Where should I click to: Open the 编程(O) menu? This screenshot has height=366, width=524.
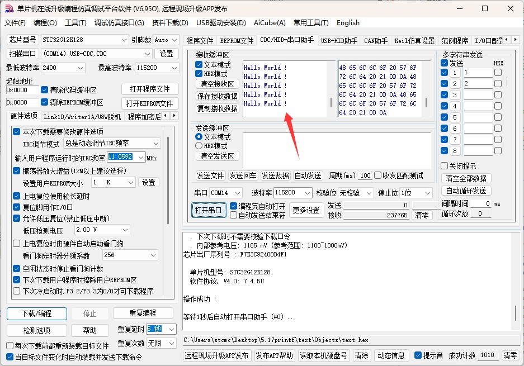click(x=45, y=23)
